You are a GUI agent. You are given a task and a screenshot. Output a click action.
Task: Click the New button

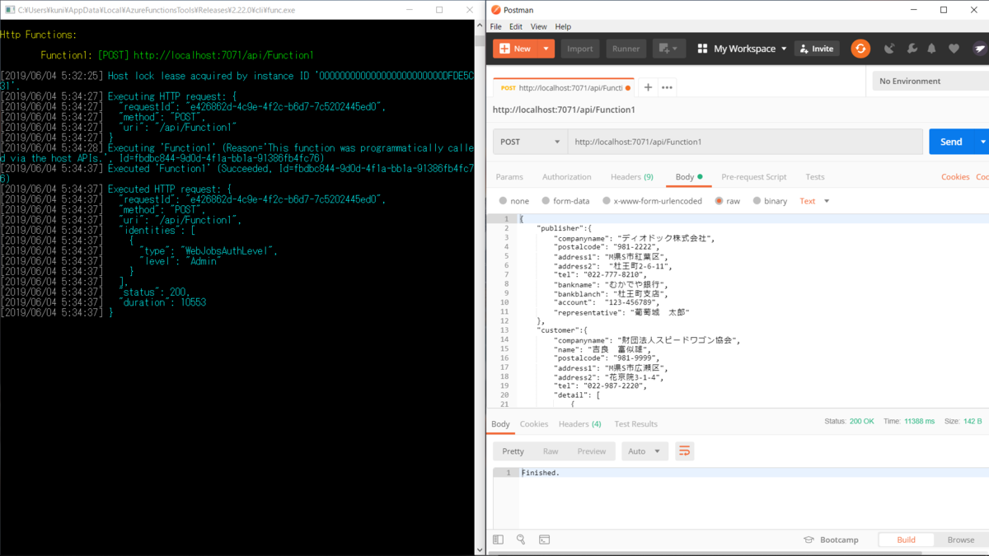point(516,49)
